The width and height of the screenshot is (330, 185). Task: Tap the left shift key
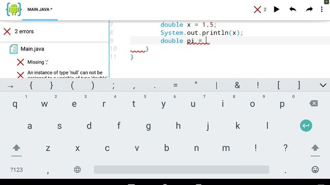(16, 148)
